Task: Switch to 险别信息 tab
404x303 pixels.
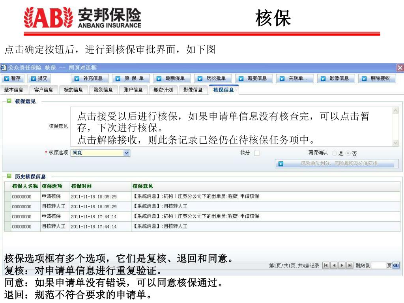Action: pyautogui.click(x=103, y=90)
